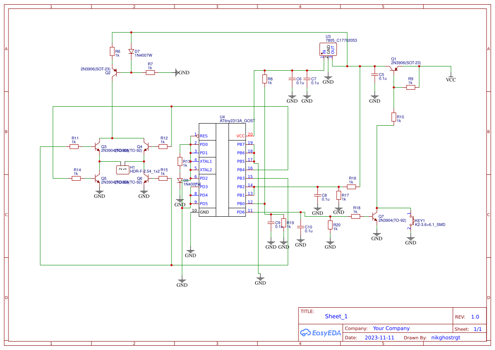Select the R10 resistor symbol

[394, 116]
